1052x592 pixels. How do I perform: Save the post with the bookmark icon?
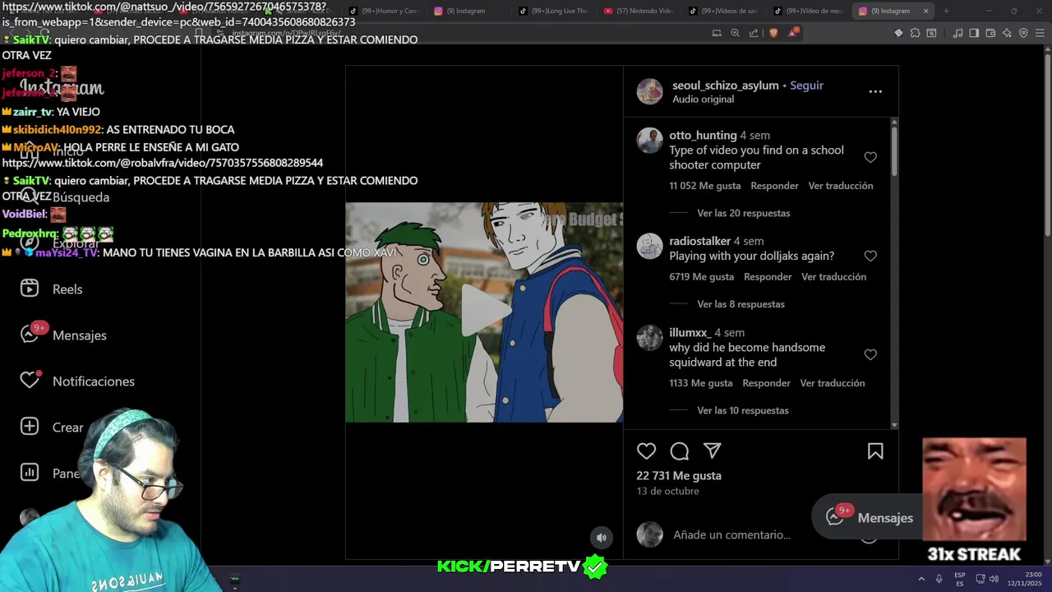coord(875,451)
